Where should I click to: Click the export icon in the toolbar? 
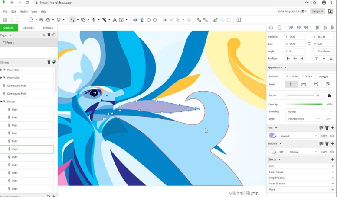pos(239,20)
